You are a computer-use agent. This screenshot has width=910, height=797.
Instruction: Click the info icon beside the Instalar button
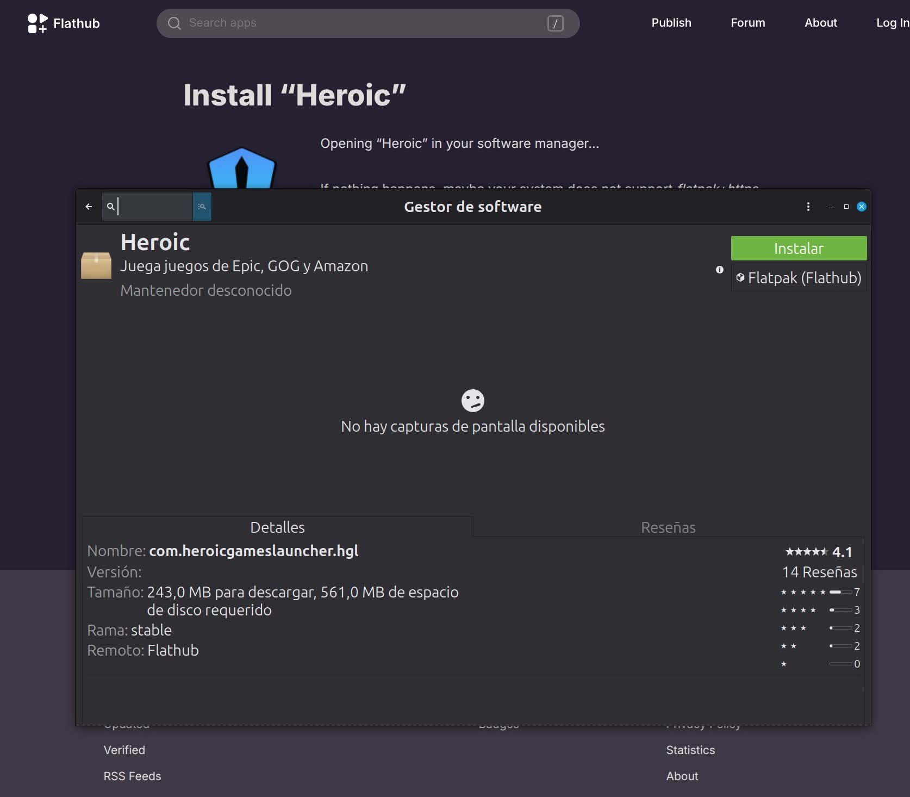(719, 270)
